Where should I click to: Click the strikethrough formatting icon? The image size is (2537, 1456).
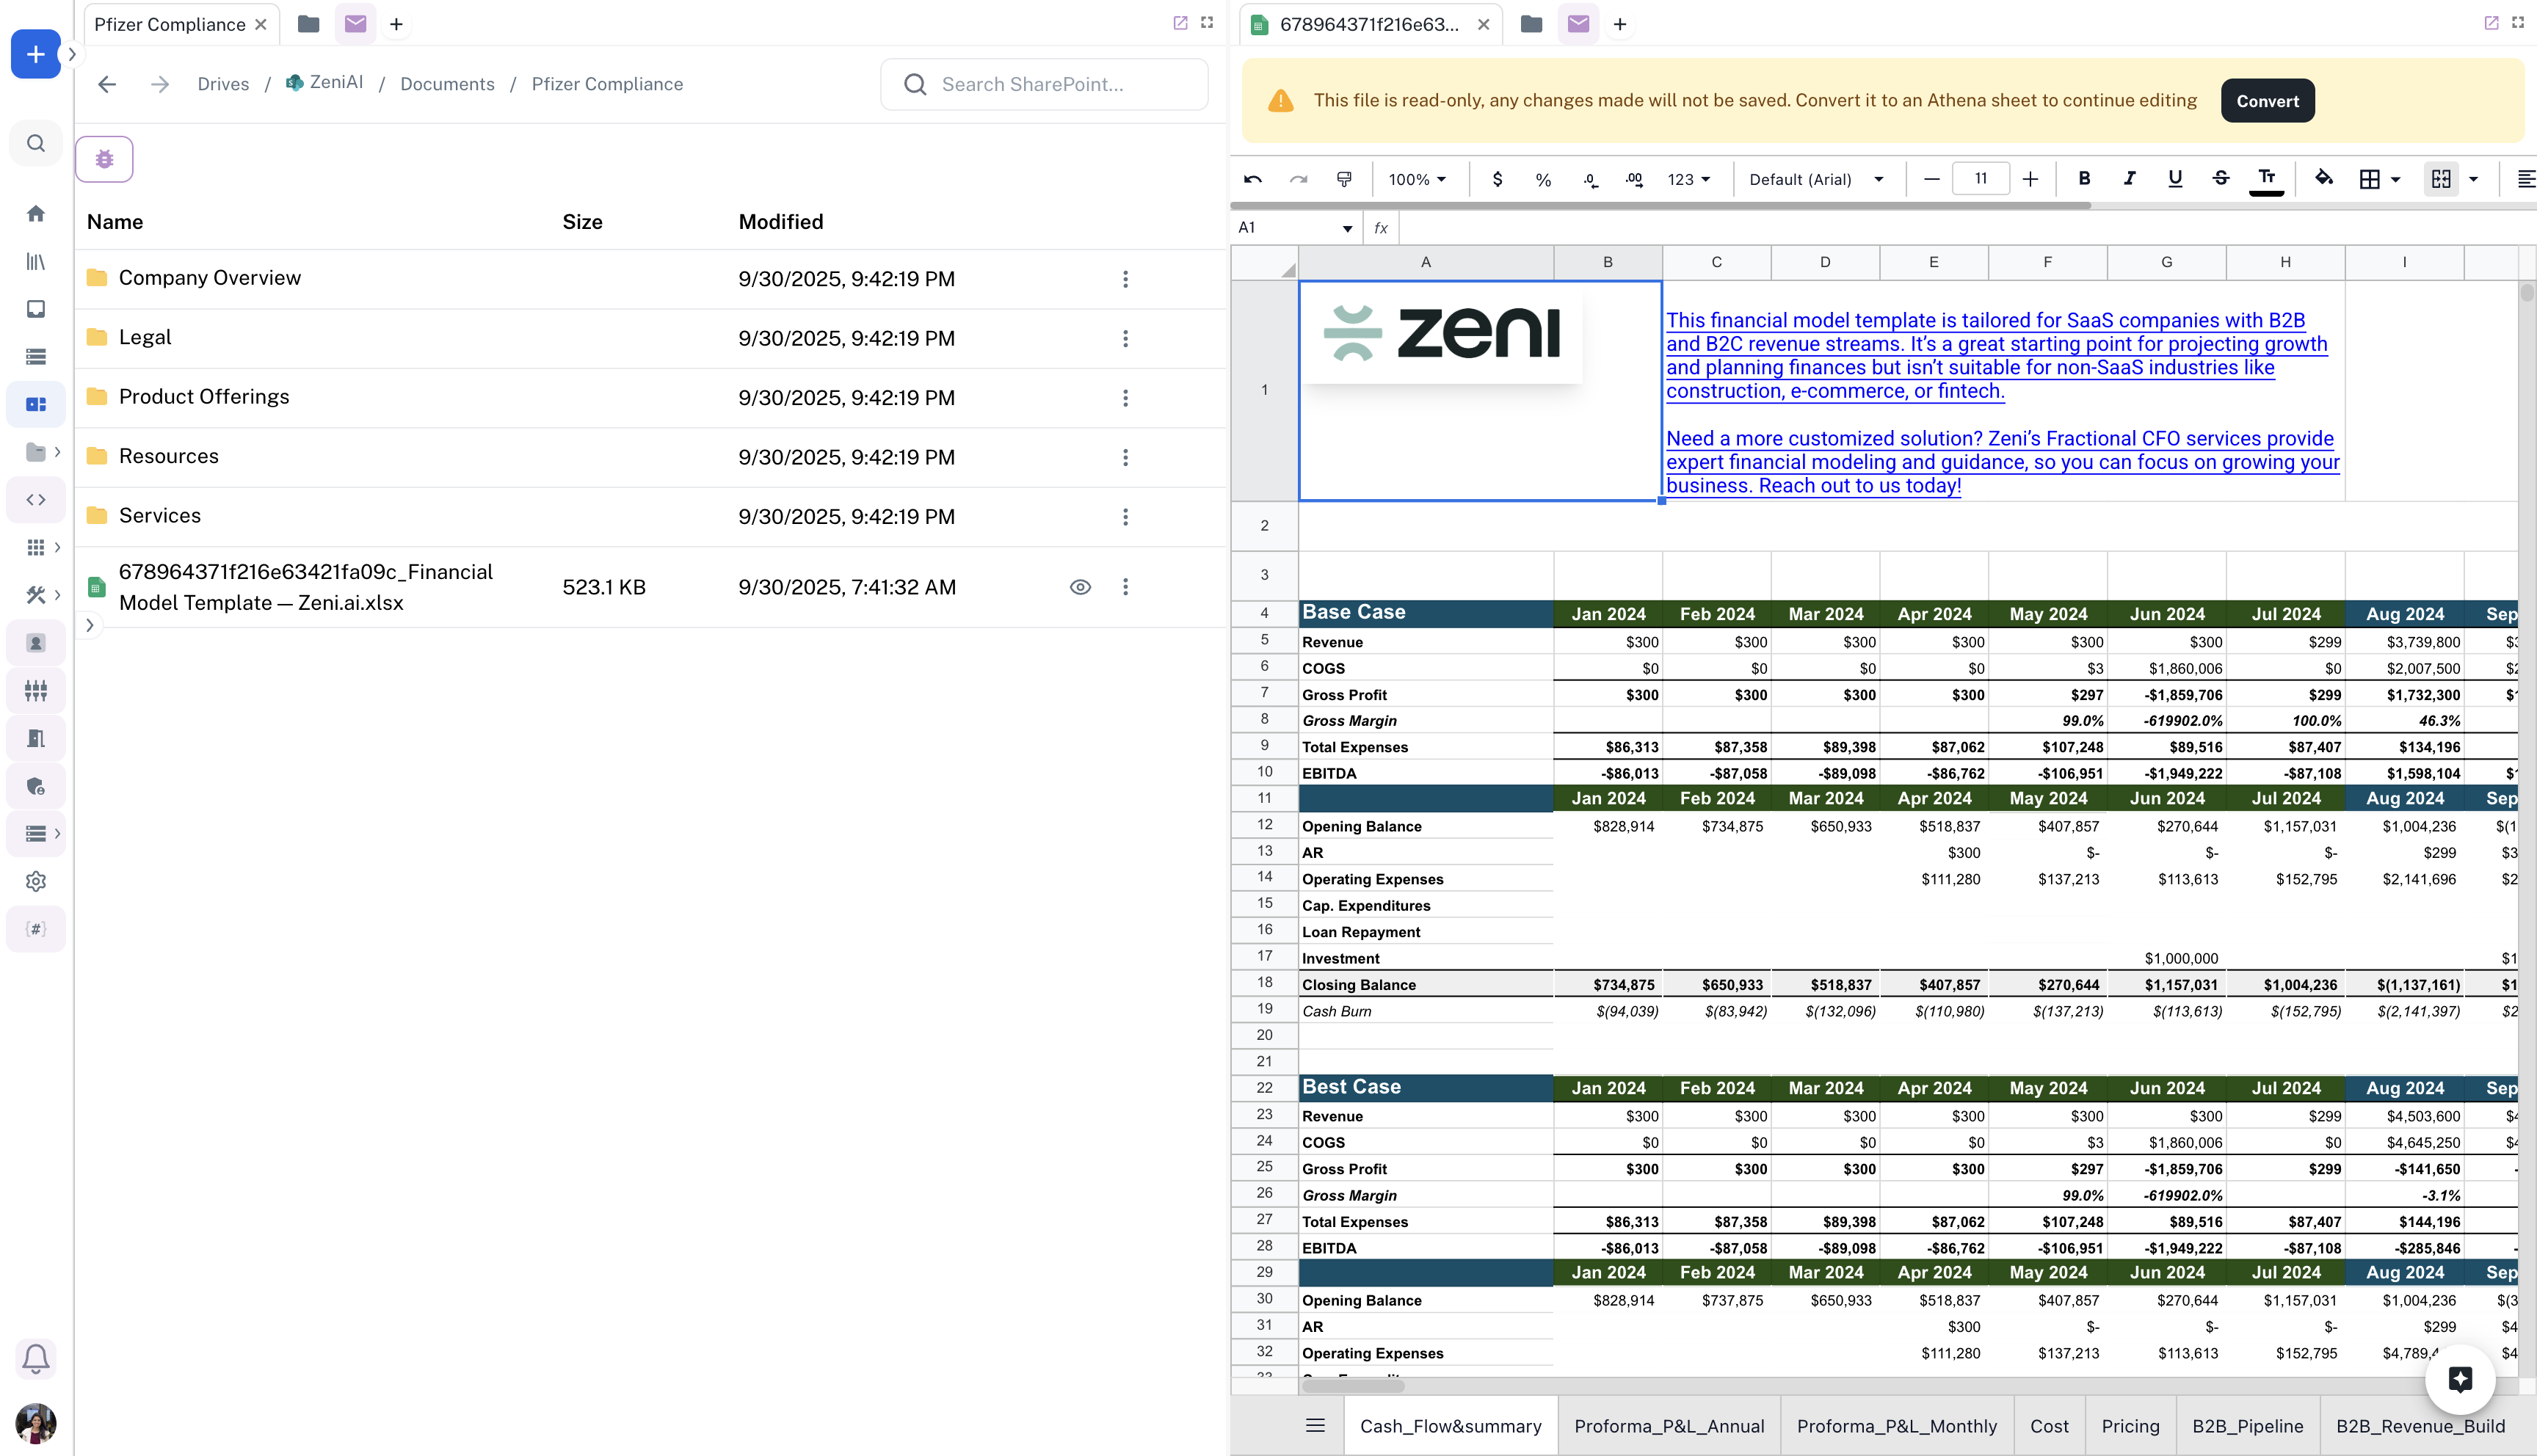point(2221,179)
